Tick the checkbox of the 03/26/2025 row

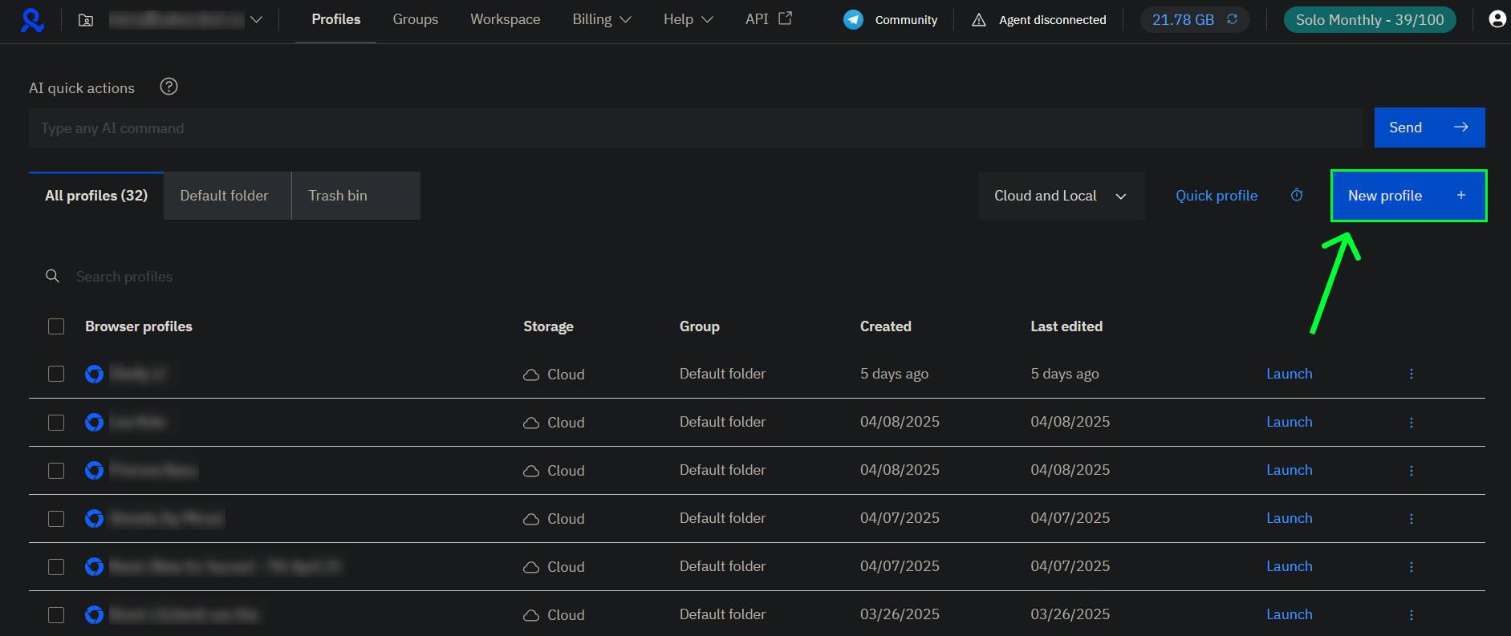[x=56, y=614]
